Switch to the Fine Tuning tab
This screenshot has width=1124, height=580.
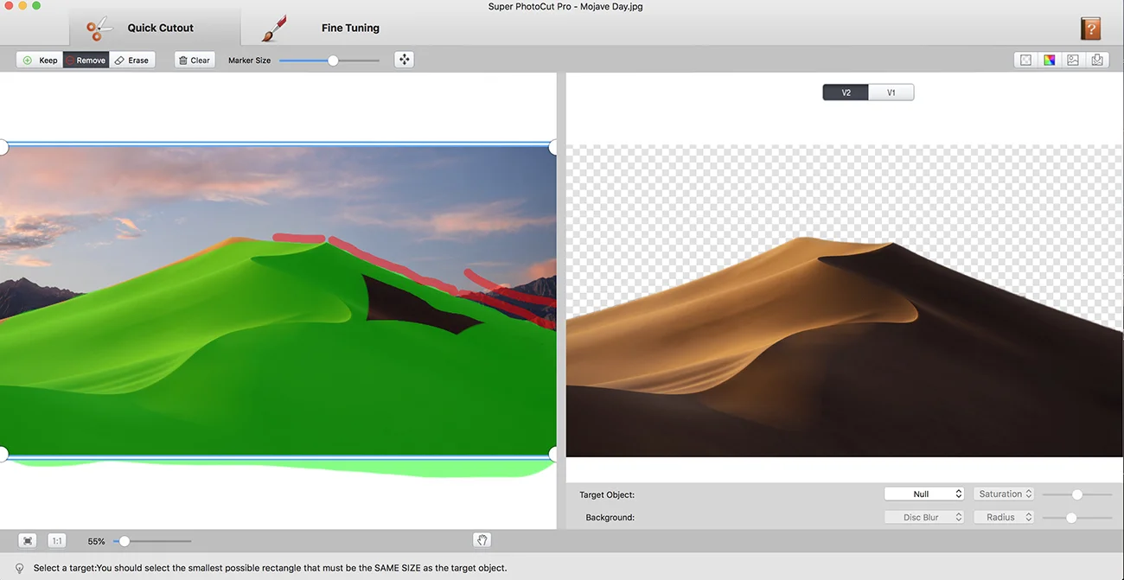click(x=349, y=28)
